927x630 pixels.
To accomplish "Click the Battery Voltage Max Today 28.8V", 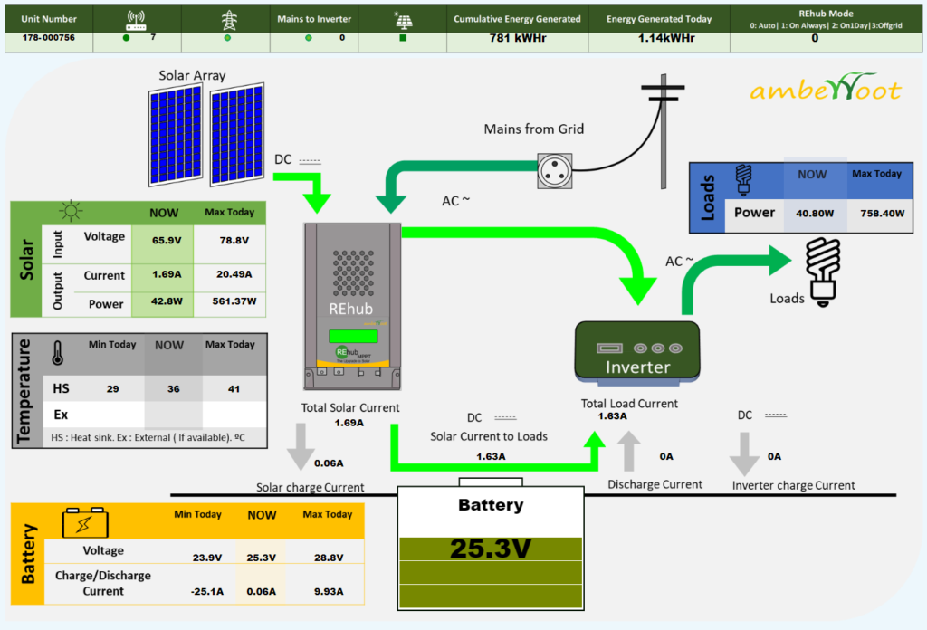I will click(329, 558).
